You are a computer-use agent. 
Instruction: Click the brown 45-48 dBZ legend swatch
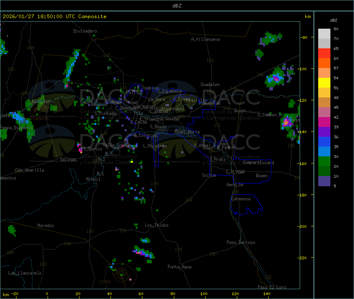324,103
